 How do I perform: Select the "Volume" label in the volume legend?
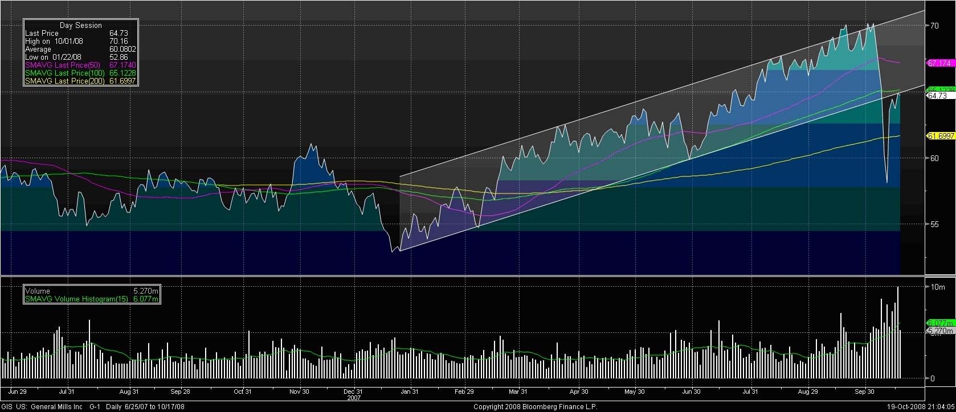(x=38, y=291)
